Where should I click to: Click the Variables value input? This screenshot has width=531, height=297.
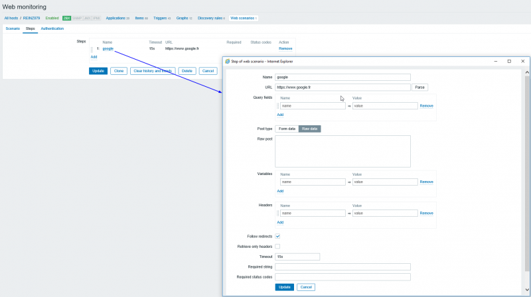pos(385,182)
